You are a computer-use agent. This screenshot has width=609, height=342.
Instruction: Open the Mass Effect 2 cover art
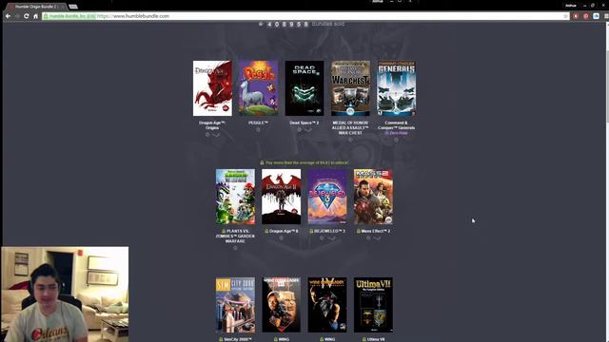tap(373, 197)
